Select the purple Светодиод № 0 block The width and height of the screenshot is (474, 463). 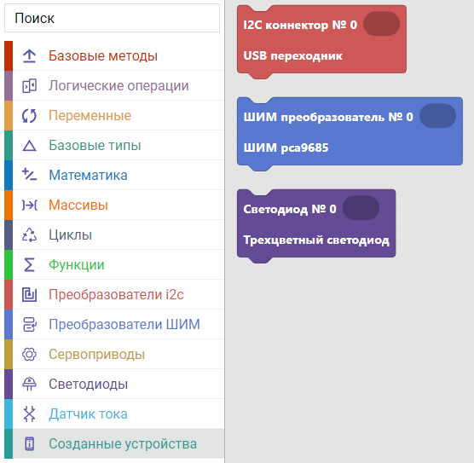pos(316,225)
